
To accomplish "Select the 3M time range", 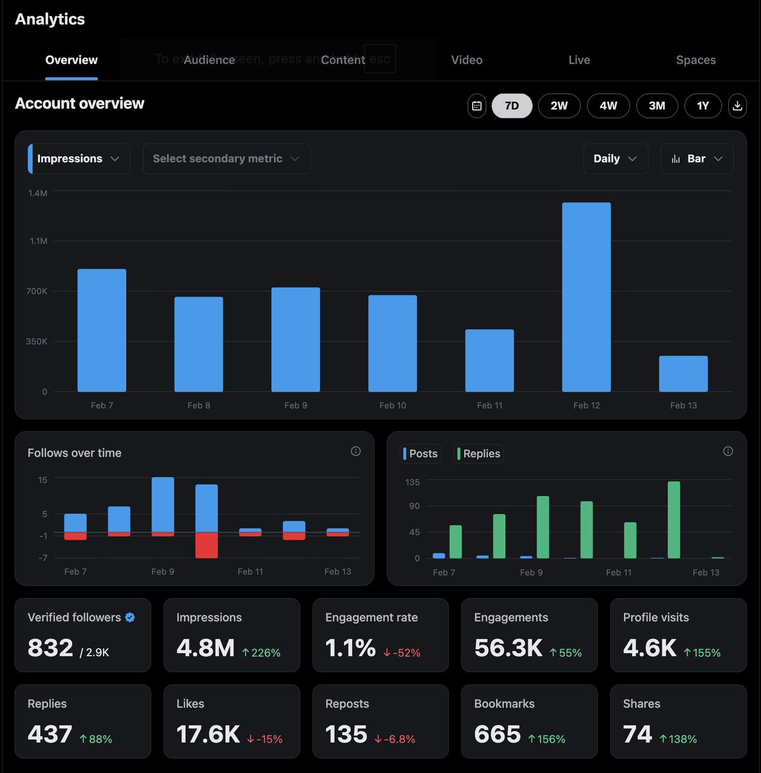I will 657,106.
